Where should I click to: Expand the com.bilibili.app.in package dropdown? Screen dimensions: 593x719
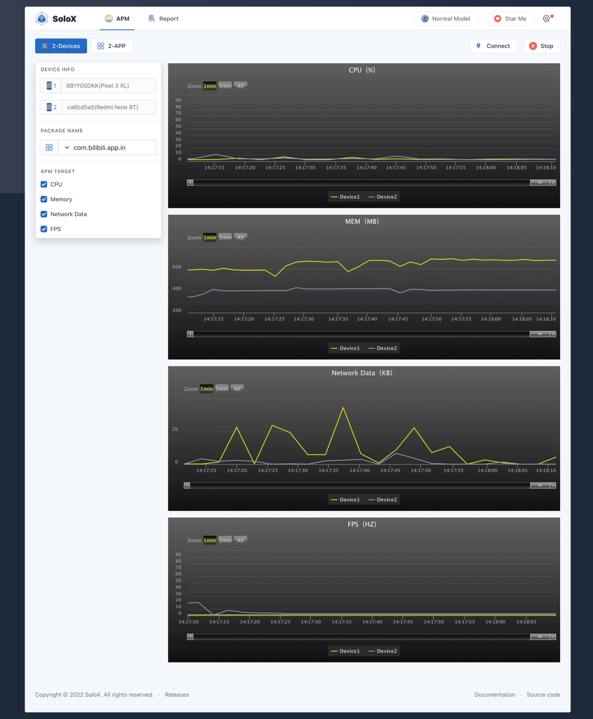[x=107, y=148]
